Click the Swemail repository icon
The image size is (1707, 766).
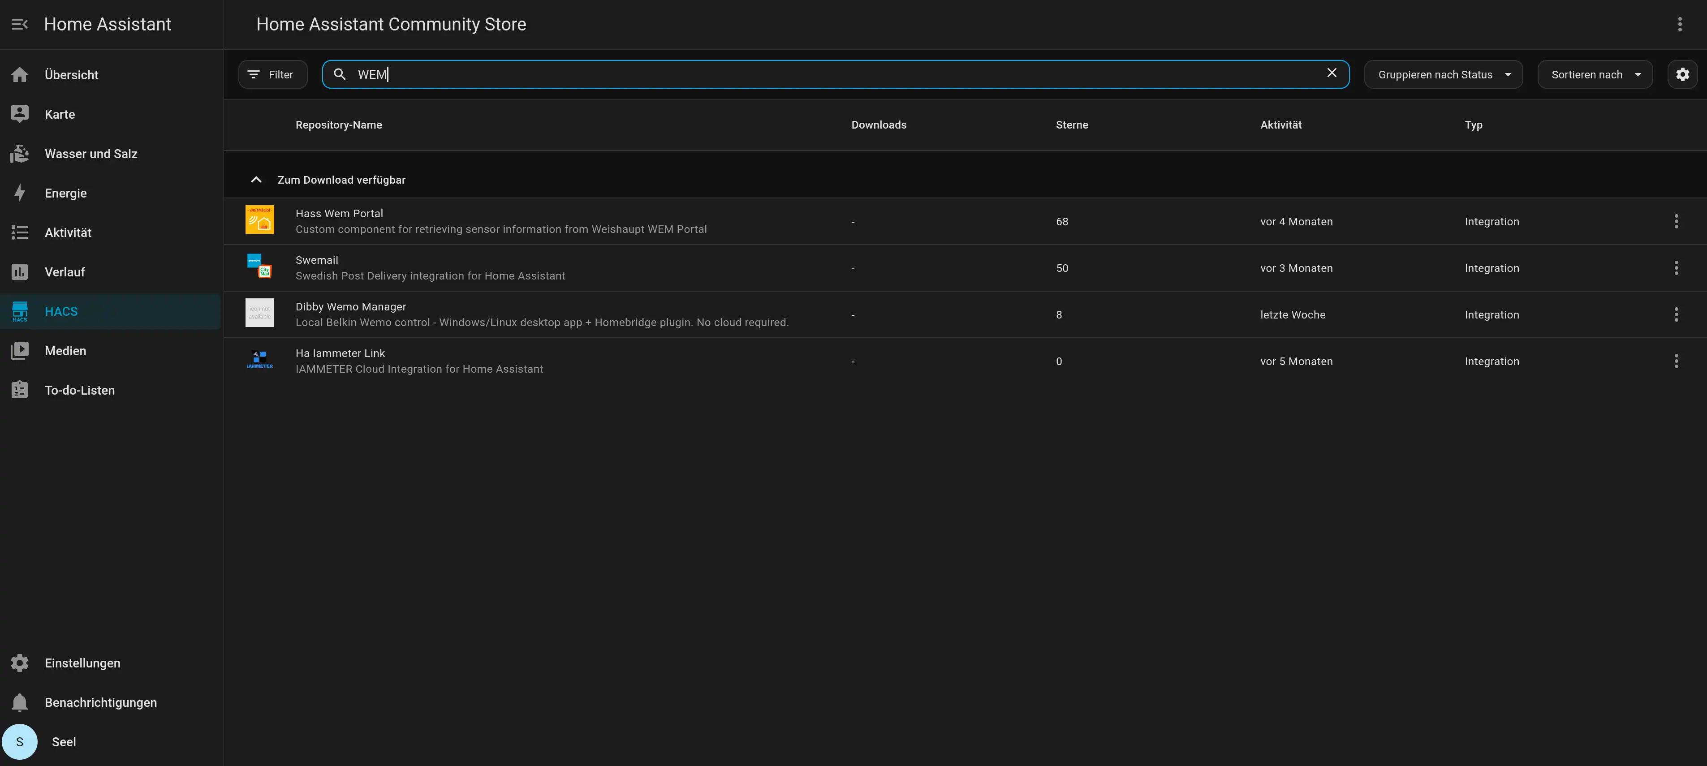[x=260, y=266]
